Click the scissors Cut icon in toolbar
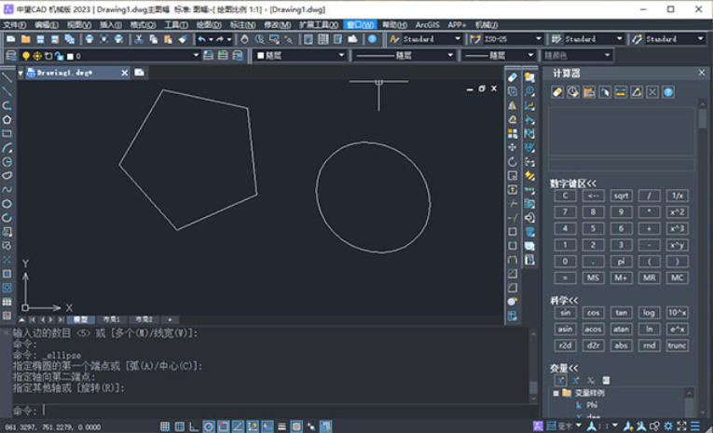Viewport: 713px width, 433px height. pos(139,39)
